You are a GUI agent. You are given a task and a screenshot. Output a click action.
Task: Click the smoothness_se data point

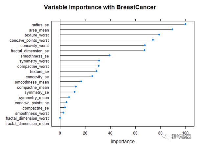[110, 55]
